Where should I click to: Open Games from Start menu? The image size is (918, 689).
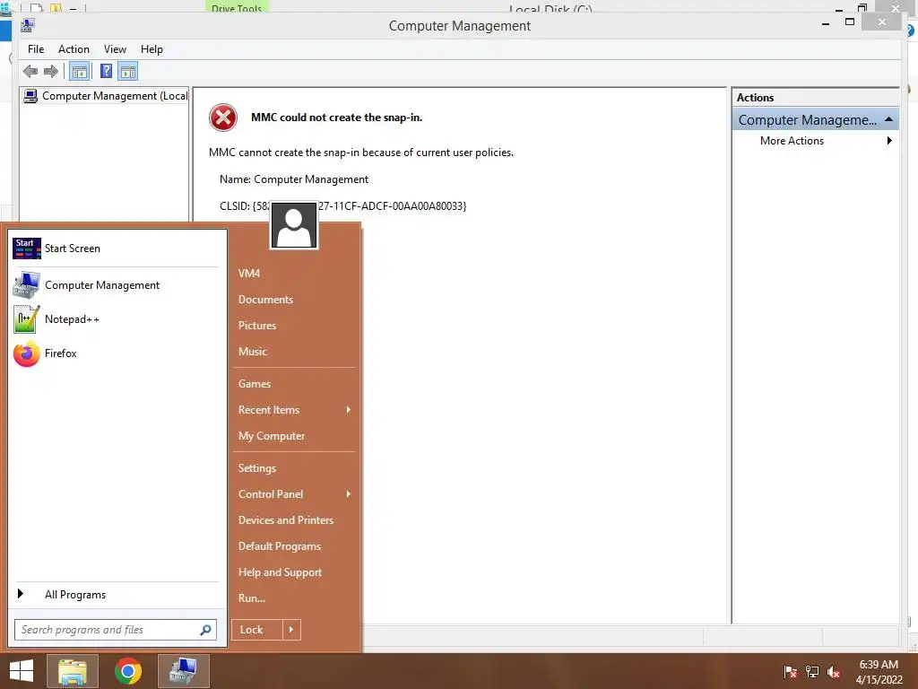click(254, 384)
